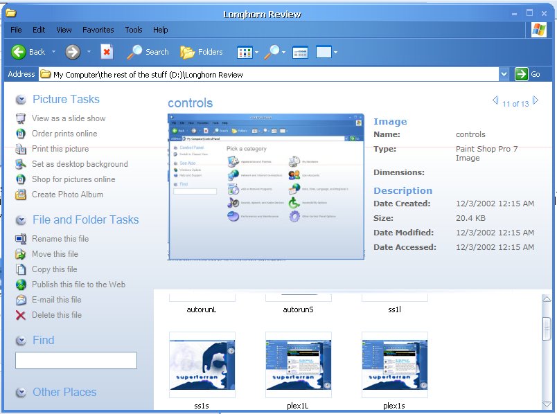Click the Forward arrow button
The height and width of the screenshot is (414, 557).
click(x=73, y=52)
